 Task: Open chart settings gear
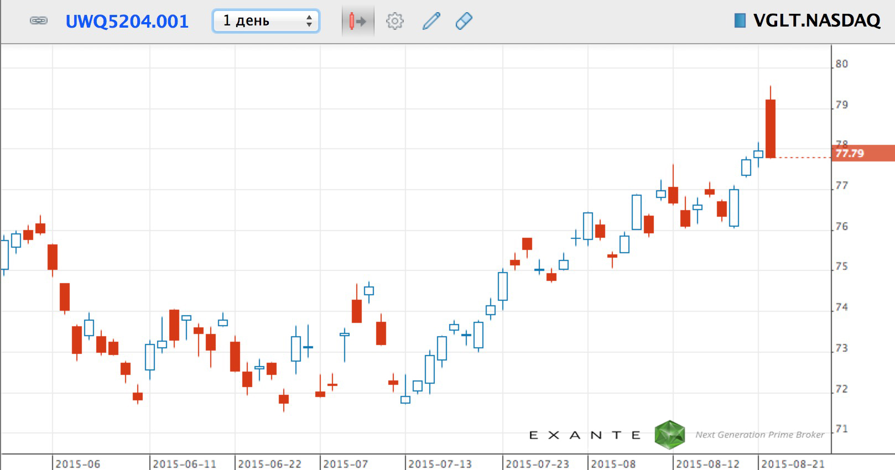coord(394,22)
